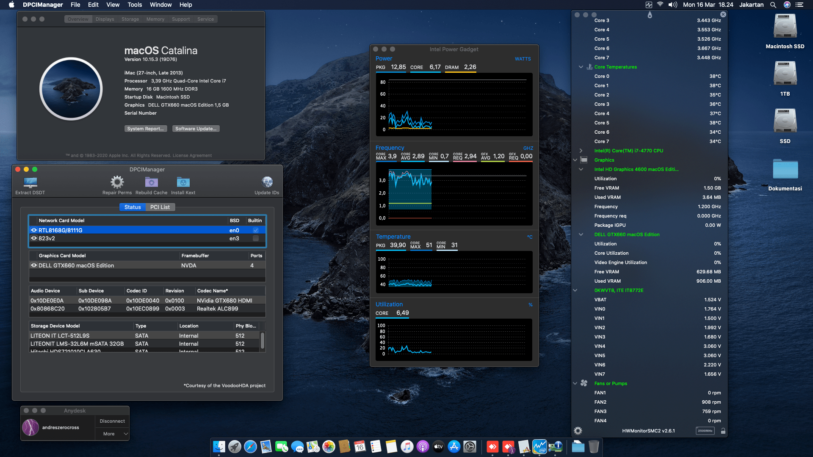This screenshot has width=813, height=457.
Task: Open Intel Power Gadget from the Dock
Action: click(539, 446)
